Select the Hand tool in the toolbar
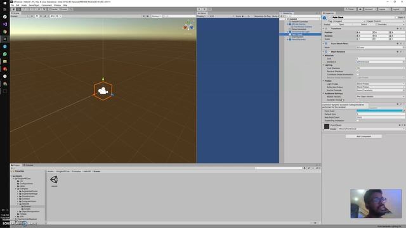 14,9
